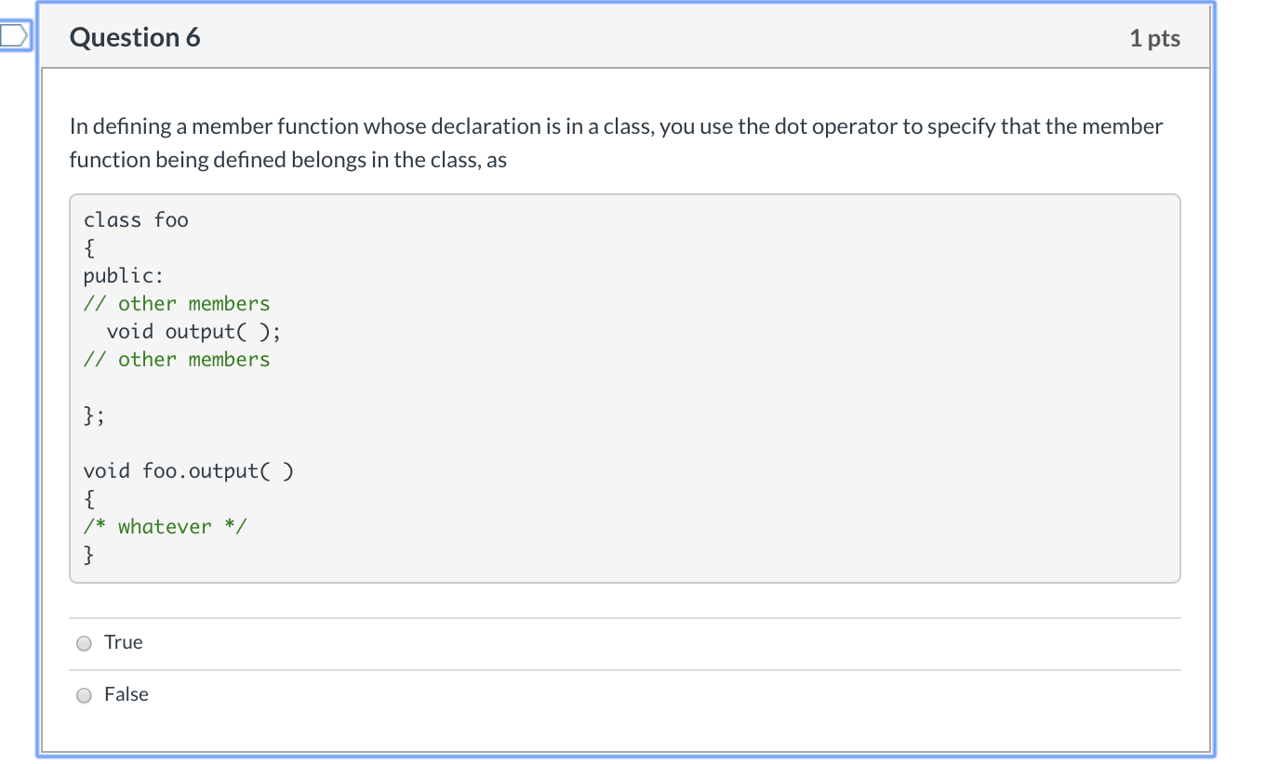Click the /* whatever */ comment line
The image size is (1265, 764).
tap(166, 526)
